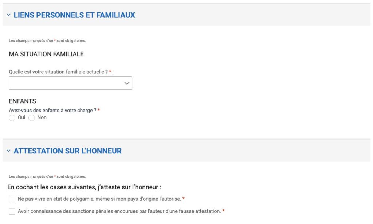The image size is (373, 224).
Task: Click the Oui label next to its radio
Action: (21, 117)
